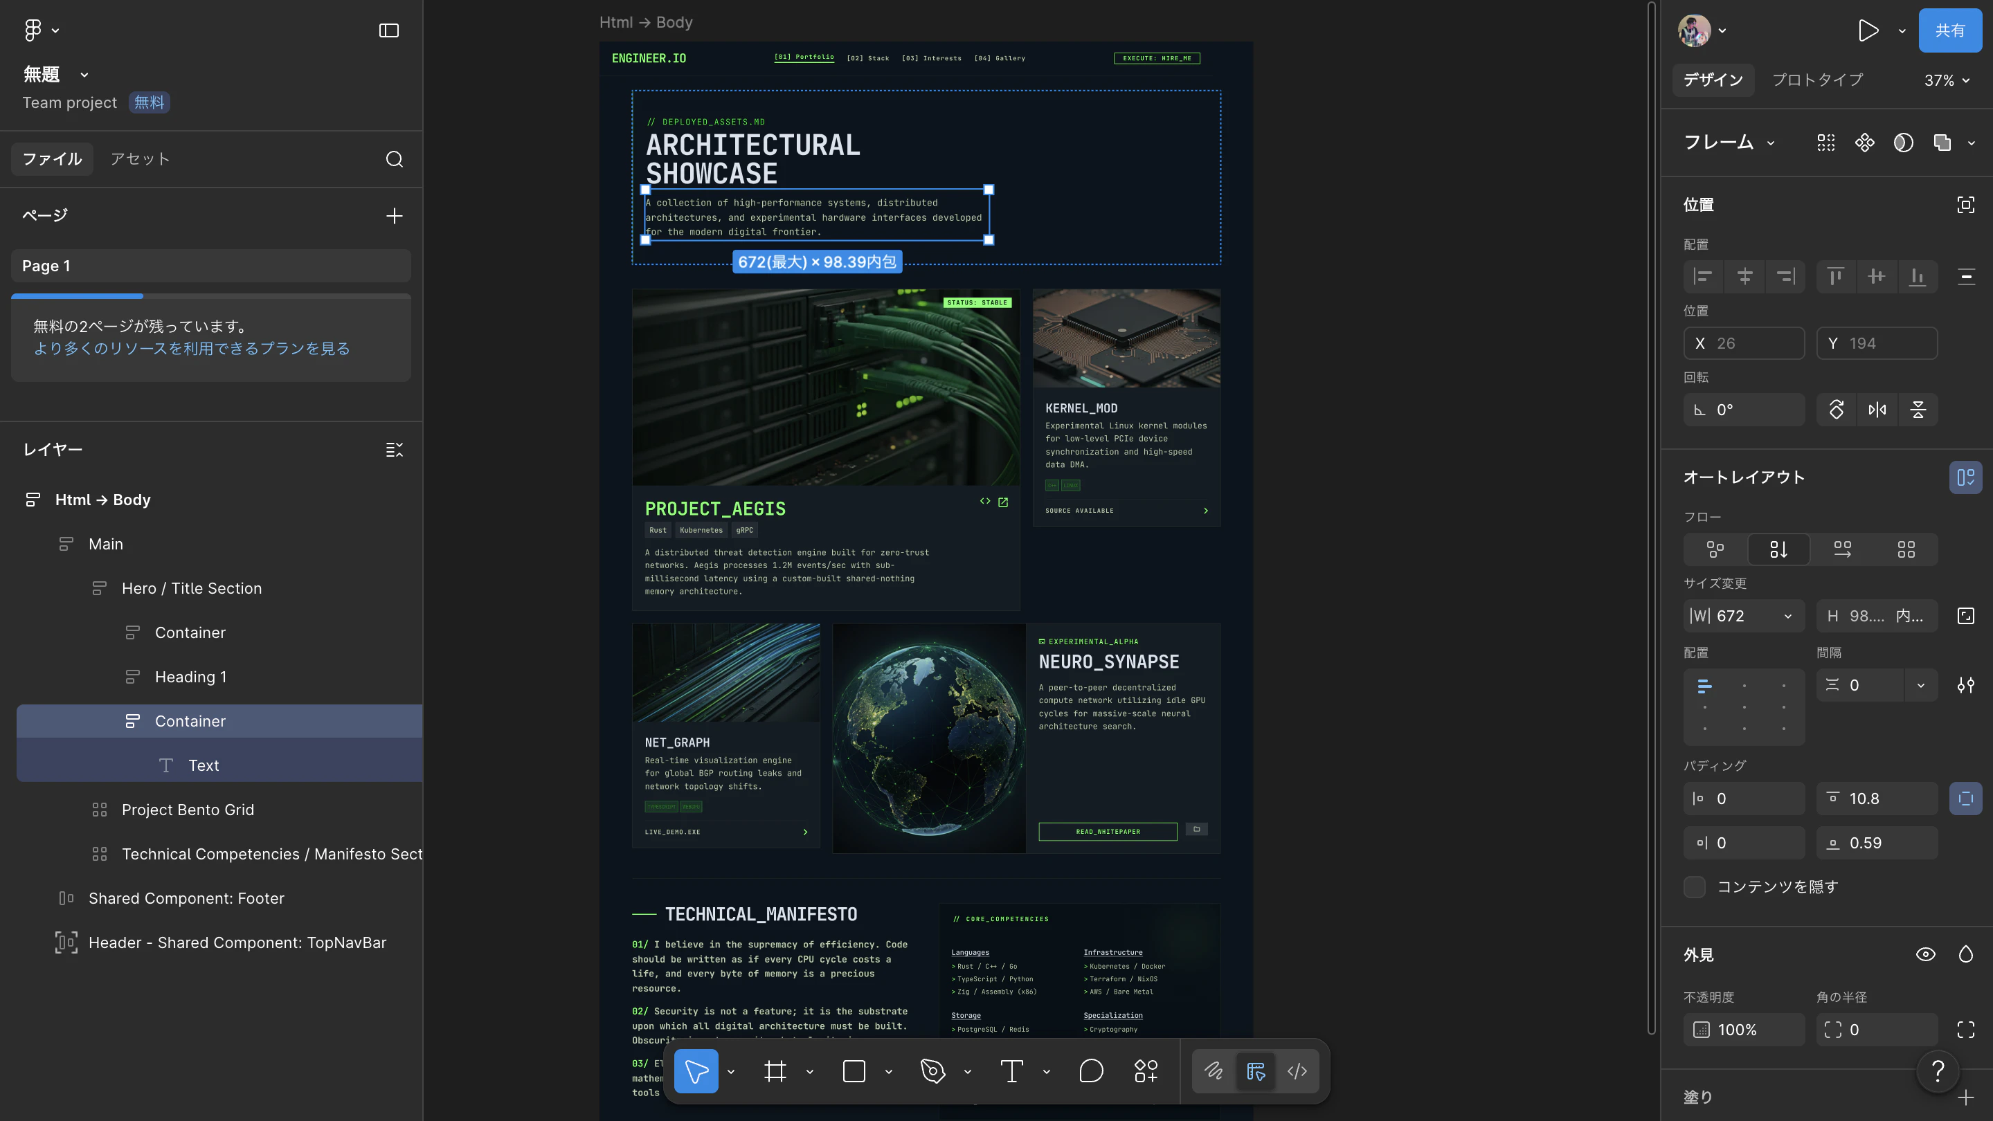Screen dimensions: 1993x1121
Task: Switch to the ファイル tab
Action: click(x=52, y=159)
